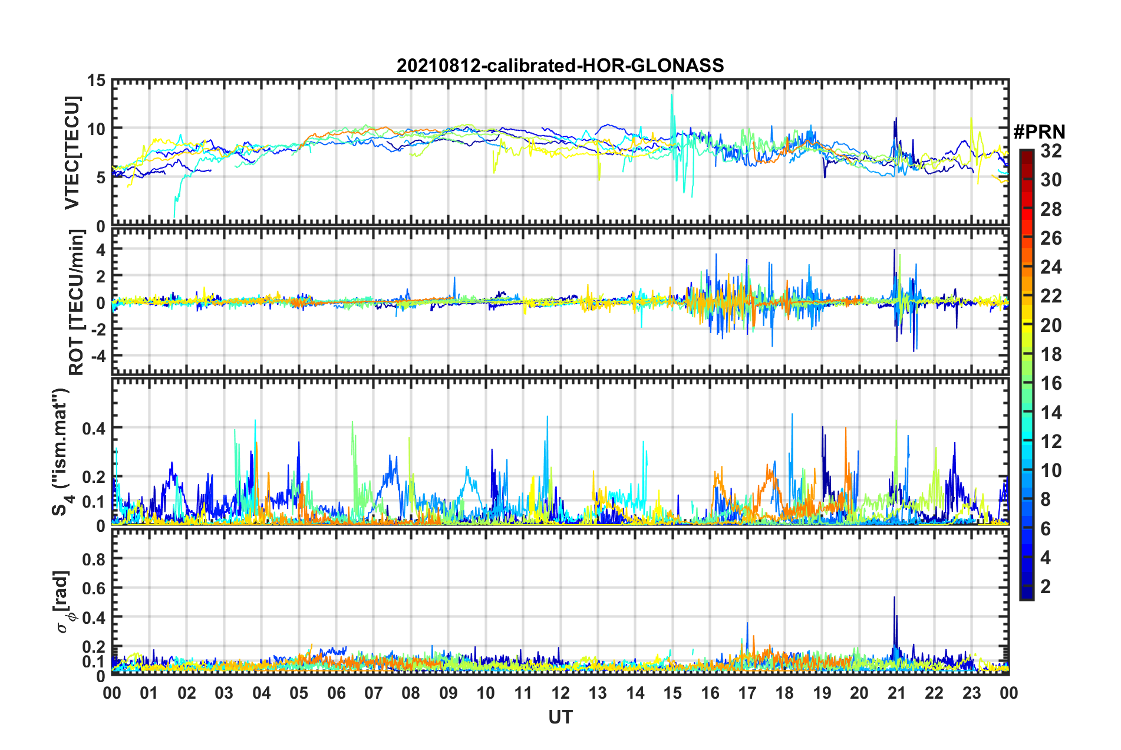Click the UT axis hour label 15
Viewport: 1121px width, 750px height.
click(x=672, y=693)
